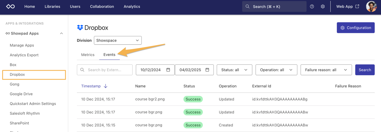Click the Search (⌘ + K) field
The height and width of the screenshot is (132, 381).
point(274,6)
